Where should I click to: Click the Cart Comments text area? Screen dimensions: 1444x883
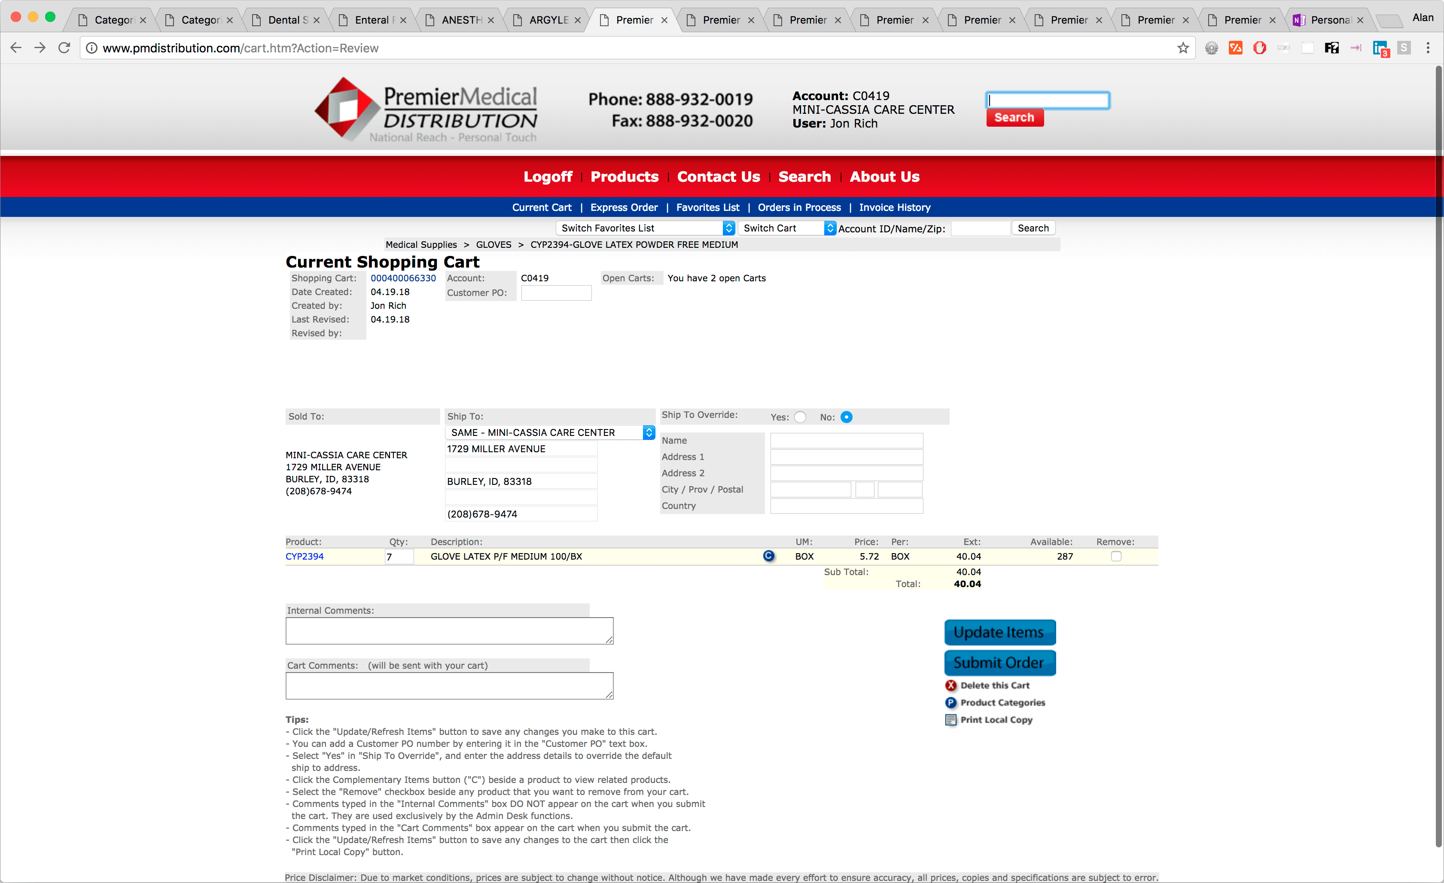(450, 685)
